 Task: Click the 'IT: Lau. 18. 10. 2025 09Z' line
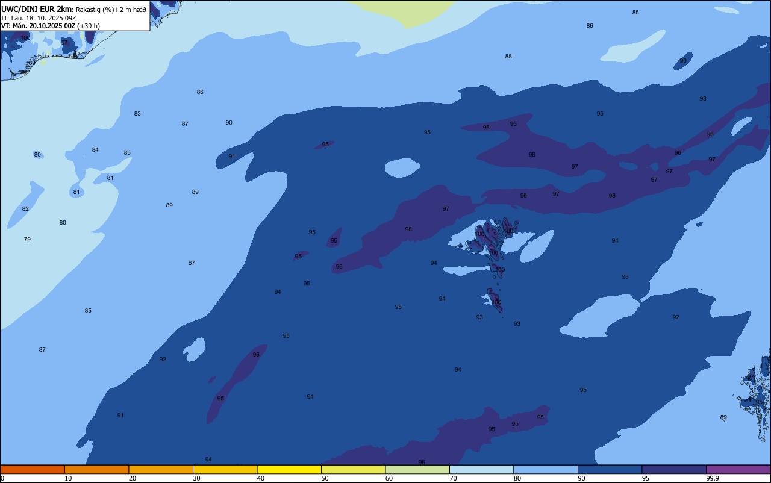click(39, 18)
